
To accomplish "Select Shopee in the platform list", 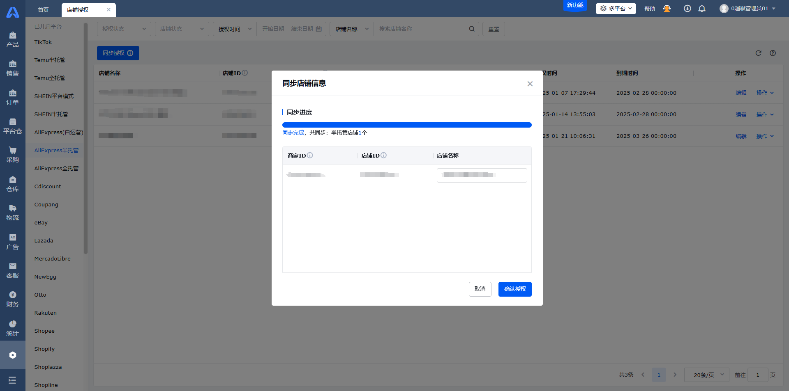I will 44,331.
